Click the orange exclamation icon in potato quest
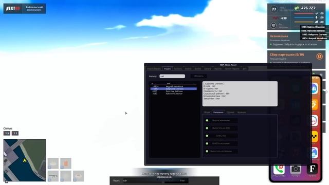Viewport: 329px width, 185px height. click(x=319, y=56)
